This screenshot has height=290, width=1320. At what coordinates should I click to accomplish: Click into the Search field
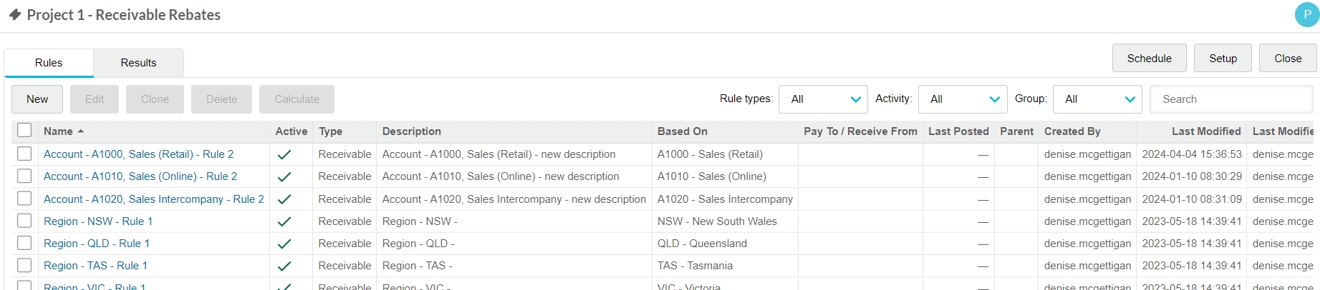pos(1231,99)
